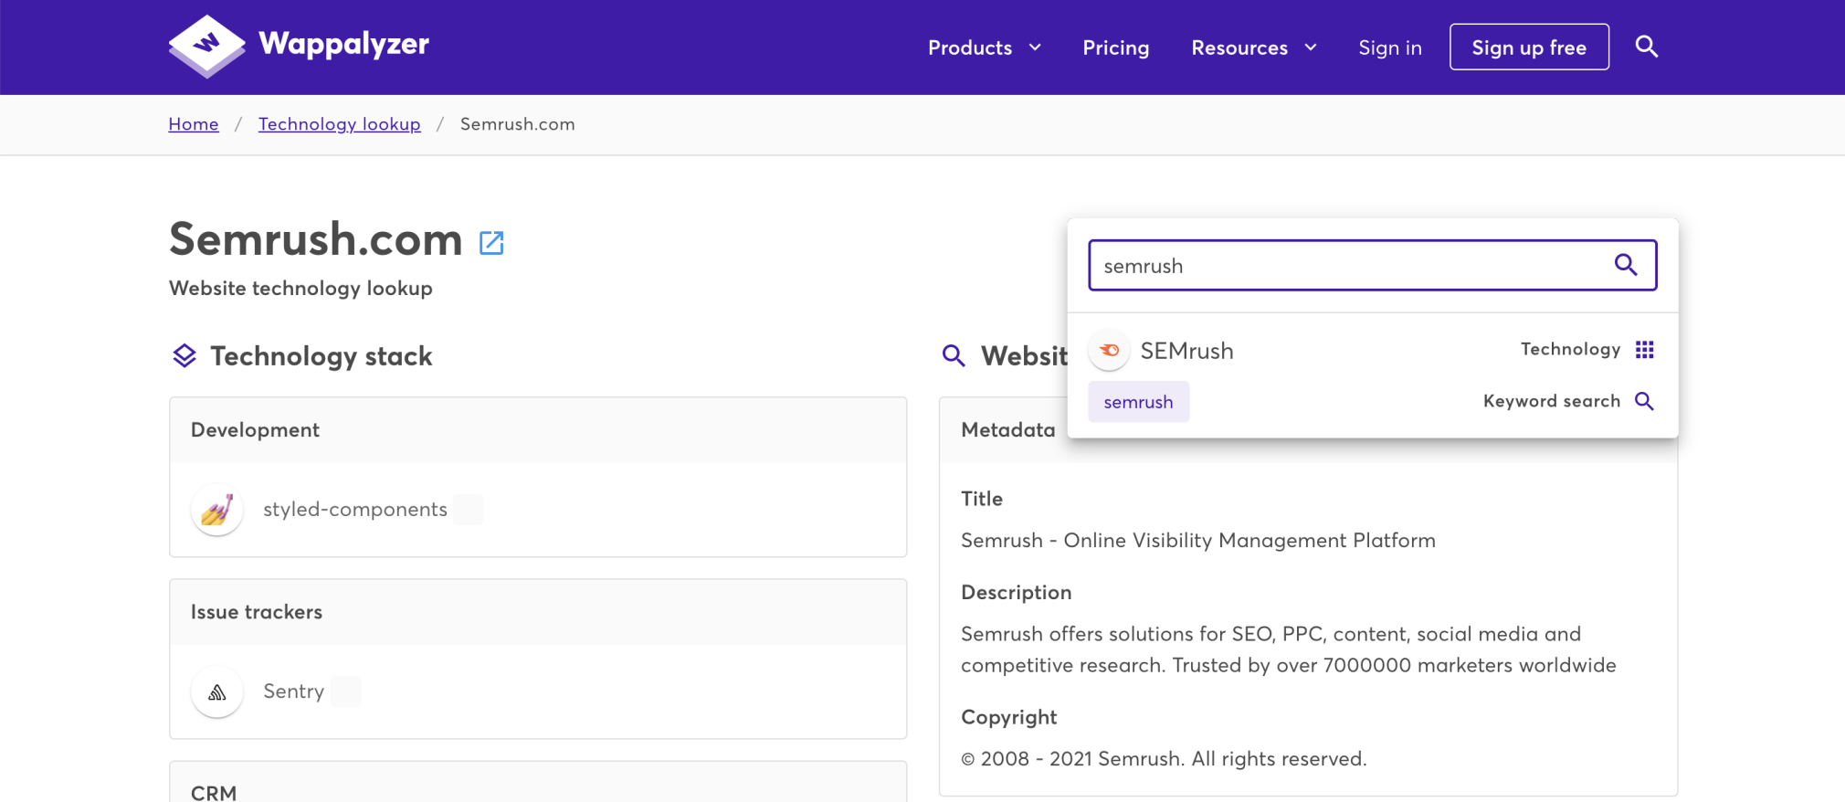
Task: Click the Keyword search magnifier icon
Action: pyautogui.click(x=1644, y=401)
